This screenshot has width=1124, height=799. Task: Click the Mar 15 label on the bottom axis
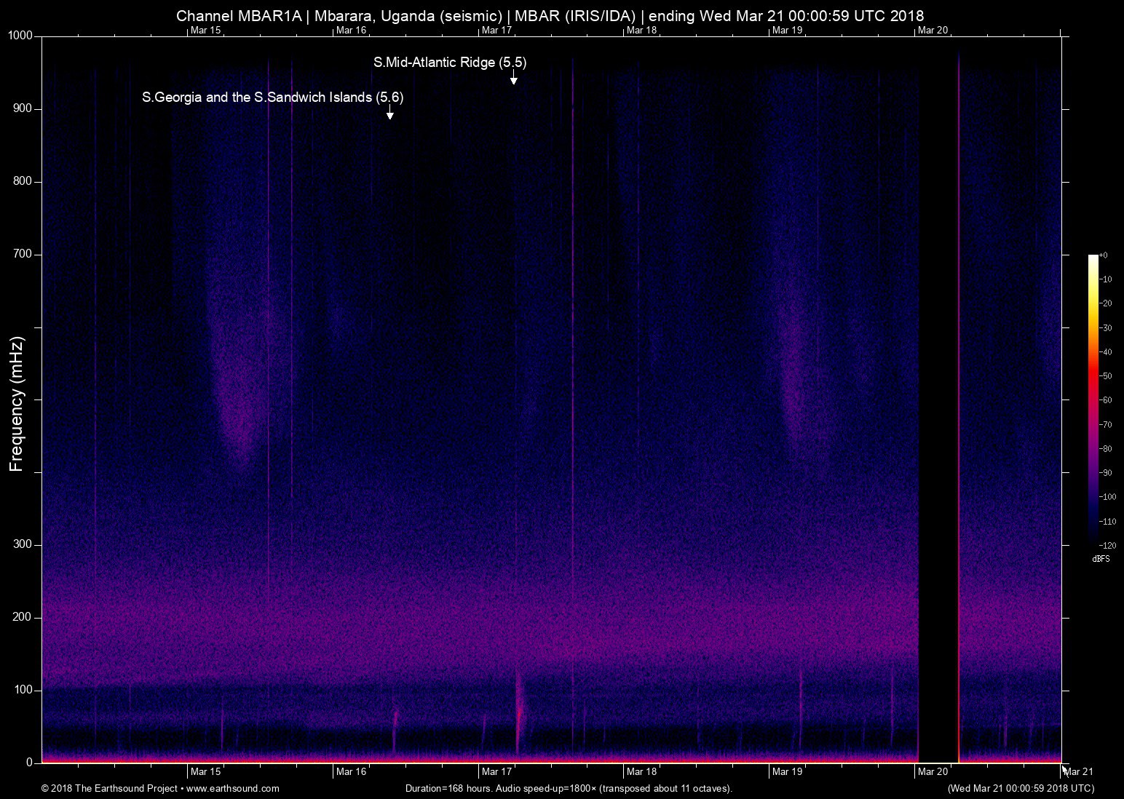(x=205, y=771)
